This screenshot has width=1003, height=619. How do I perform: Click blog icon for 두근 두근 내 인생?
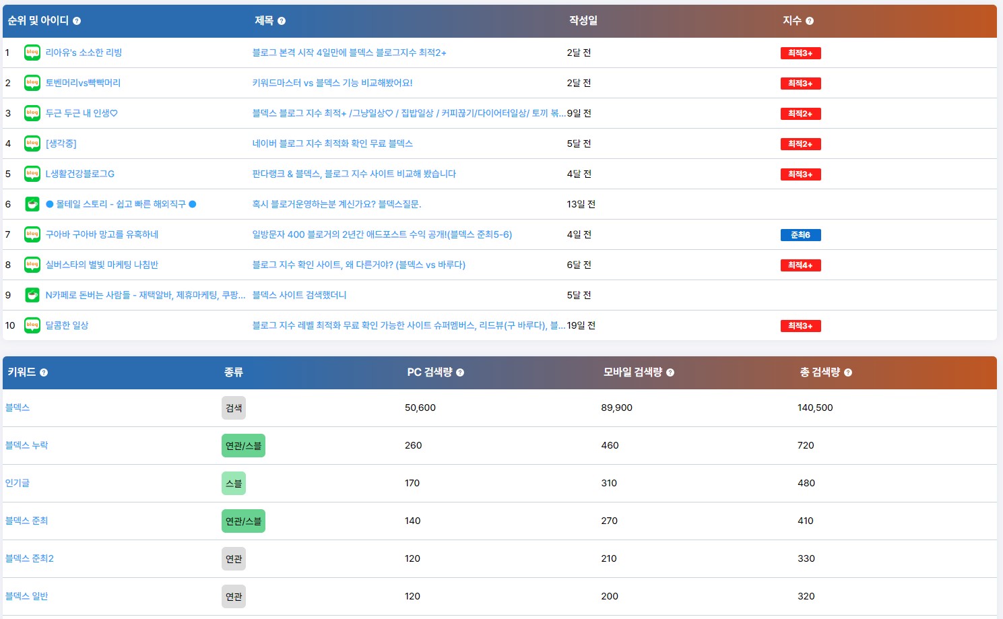click(x=32, y=113)
